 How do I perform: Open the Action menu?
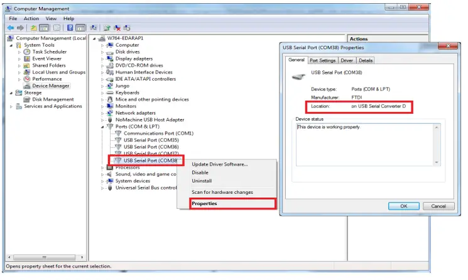pos(31,18)
